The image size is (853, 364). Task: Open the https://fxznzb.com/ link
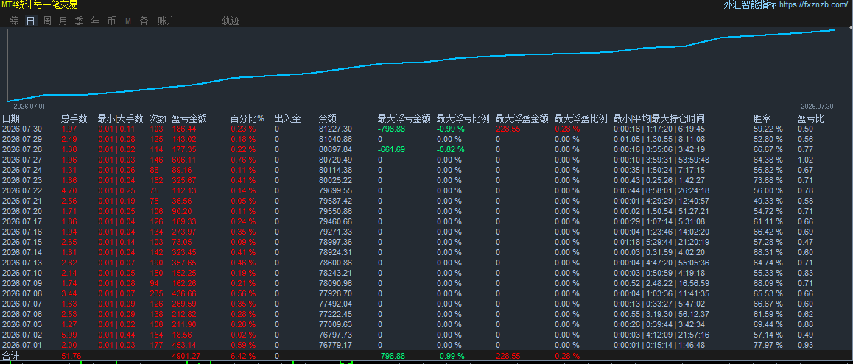pyautogui.click(x=815, y=5)
